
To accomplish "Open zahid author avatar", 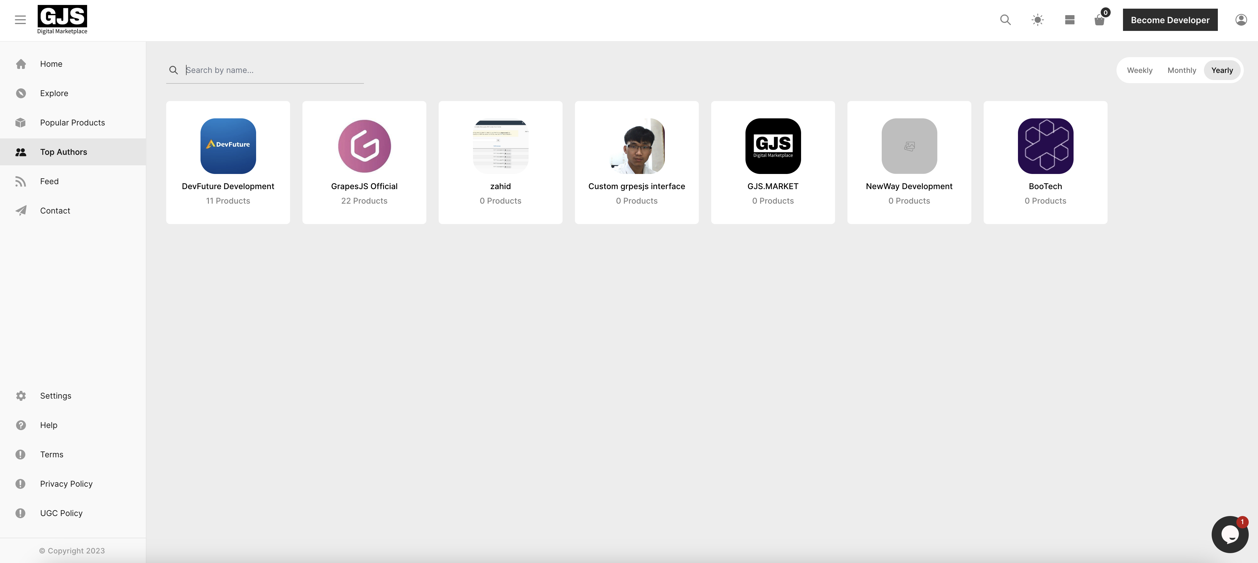I will point(500,146).
